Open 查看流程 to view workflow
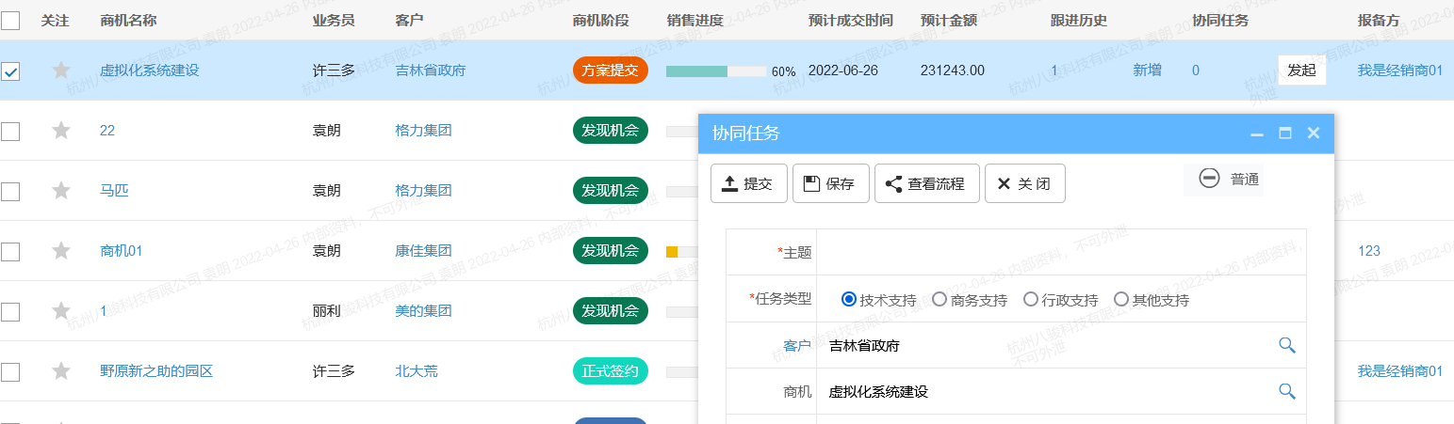The height and width of the screenshot is (424, 1454). [926, 183]
